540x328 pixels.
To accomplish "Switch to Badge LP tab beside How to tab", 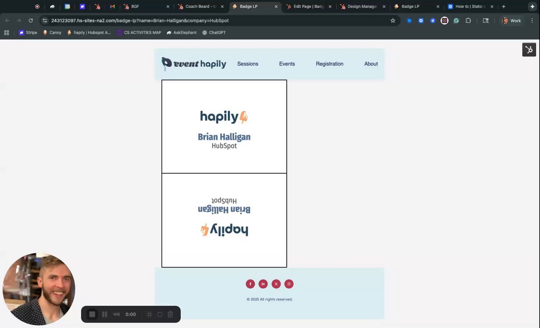I will (x=417, y=7).
